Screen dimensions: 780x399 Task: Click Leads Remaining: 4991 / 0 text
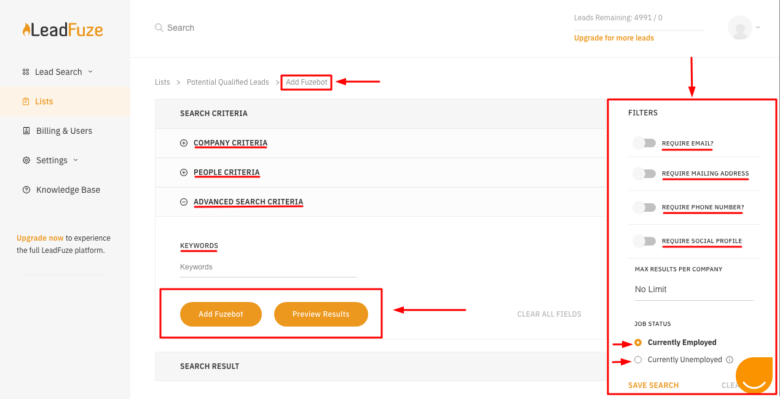618,18
